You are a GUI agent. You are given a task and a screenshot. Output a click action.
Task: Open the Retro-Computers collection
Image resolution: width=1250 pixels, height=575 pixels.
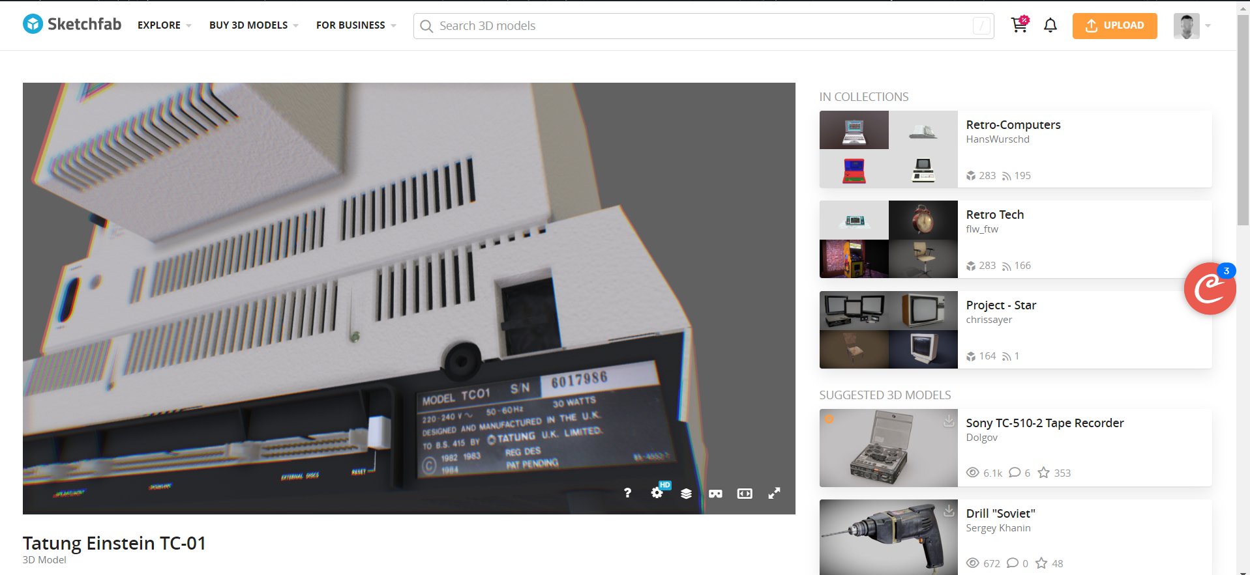click(x=1013, y=124)
